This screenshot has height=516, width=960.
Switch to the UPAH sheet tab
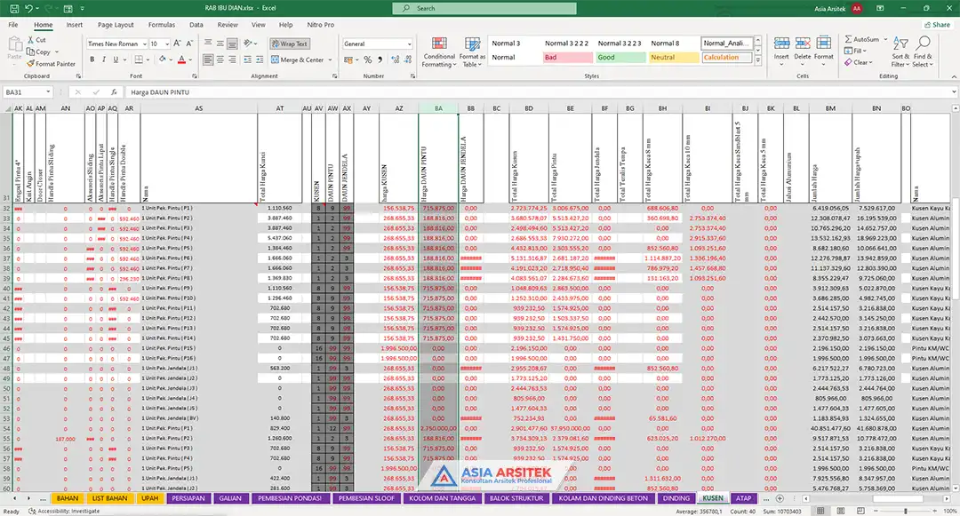pos(150,498)
